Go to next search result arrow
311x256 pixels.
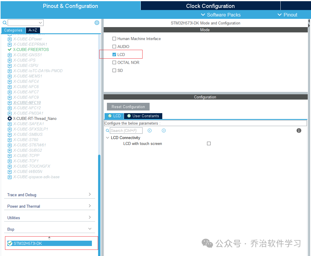[164, 131]
